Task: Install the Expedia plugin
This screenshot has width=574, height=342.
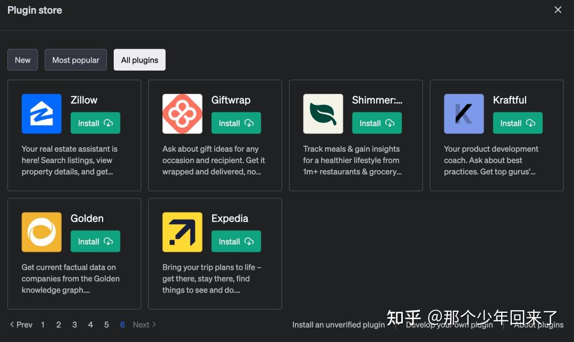Action: pos(236,241)
